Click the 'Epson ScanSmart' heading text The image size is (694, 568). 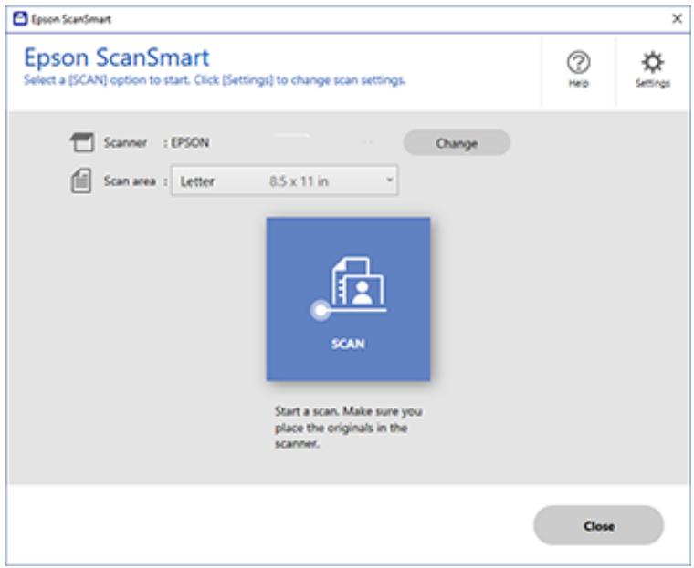coord(117,57)
